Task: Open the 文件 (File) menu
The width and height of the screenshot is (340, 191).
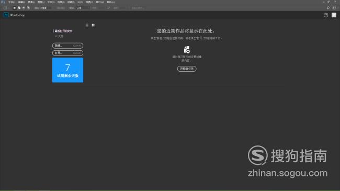Action: 12,2
